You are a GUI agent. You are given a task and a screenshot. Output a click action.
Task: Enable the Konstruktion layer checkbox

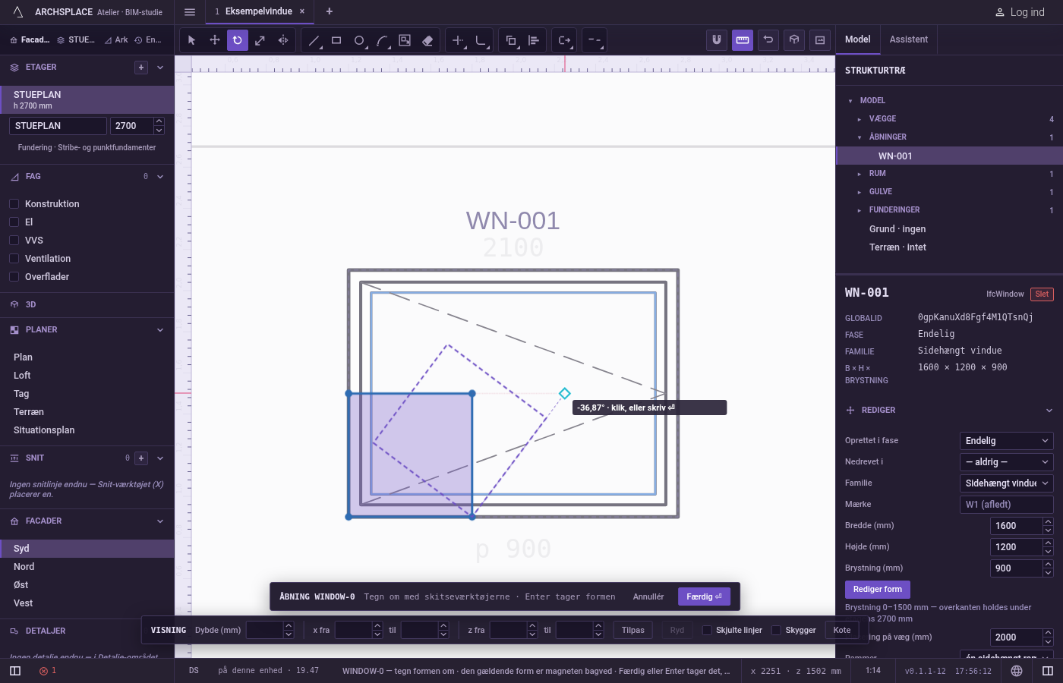tap(14, 204)
